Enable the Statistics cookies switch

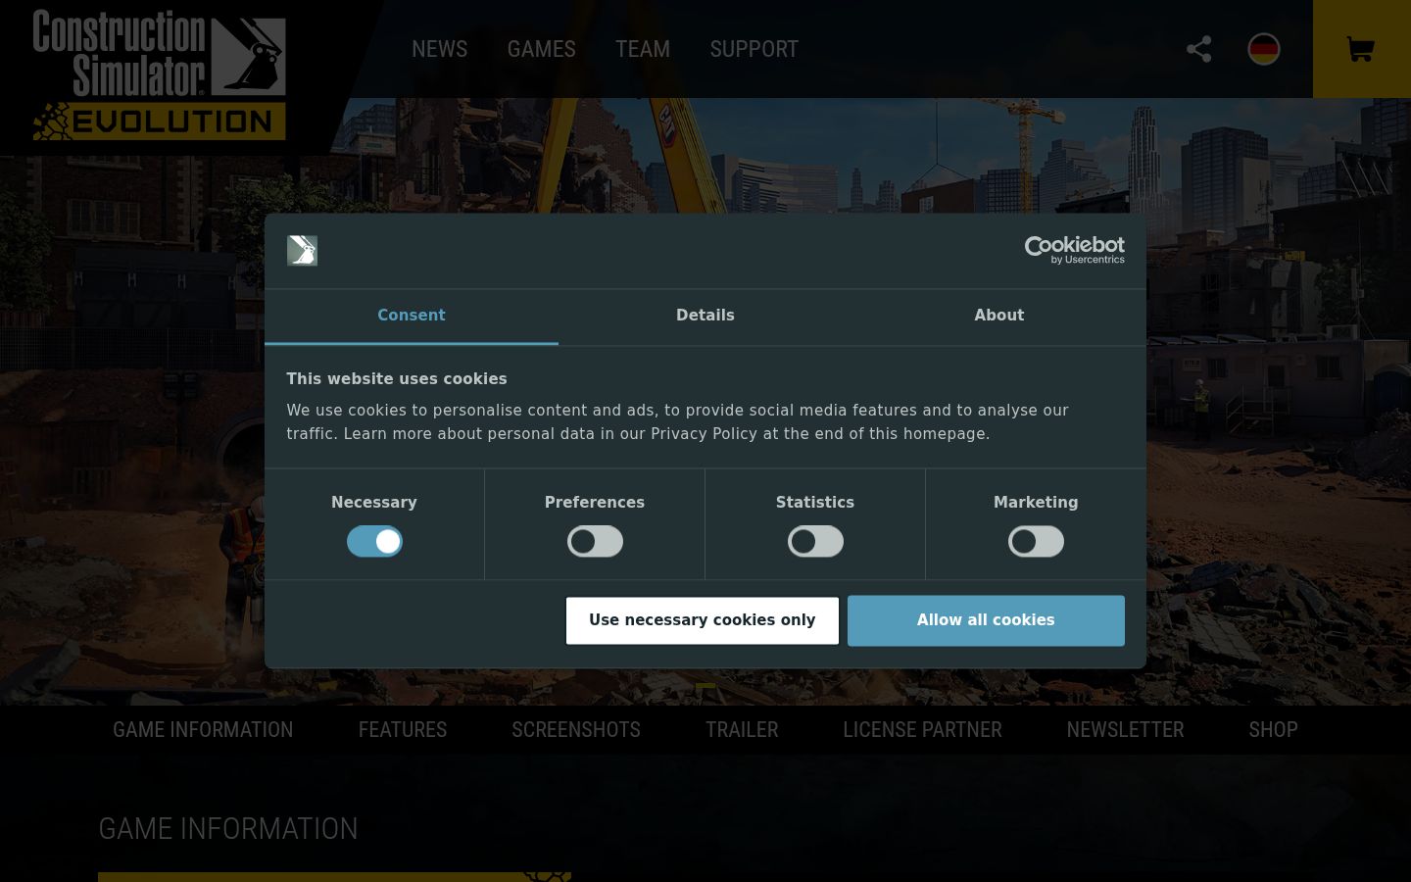point(815,541)
